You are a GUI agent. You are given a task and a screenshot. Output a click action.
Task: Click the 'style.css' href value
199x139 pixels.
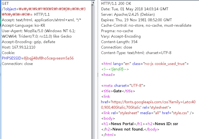tap(180, 113)
